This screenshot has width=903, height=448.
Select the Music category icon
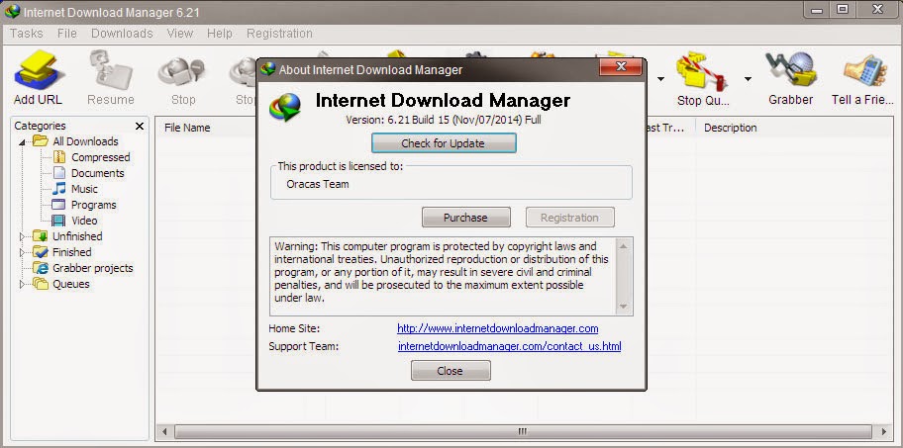[x=59, y=189]
